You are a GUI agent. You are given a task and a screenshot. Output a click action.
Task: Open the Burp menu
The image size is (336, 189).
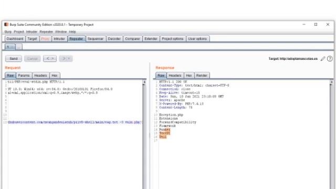click(x=8, y=31)
